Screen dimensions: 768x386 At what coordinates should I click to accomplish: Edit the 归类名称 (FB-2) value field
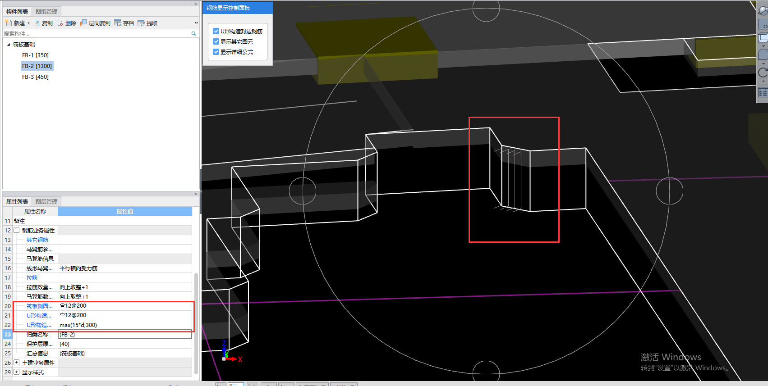(125, 335)
